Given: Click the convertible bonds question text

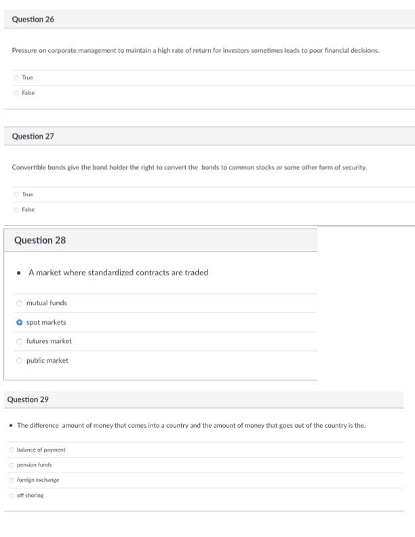Looking at the screenshot, I should point(189,167).
